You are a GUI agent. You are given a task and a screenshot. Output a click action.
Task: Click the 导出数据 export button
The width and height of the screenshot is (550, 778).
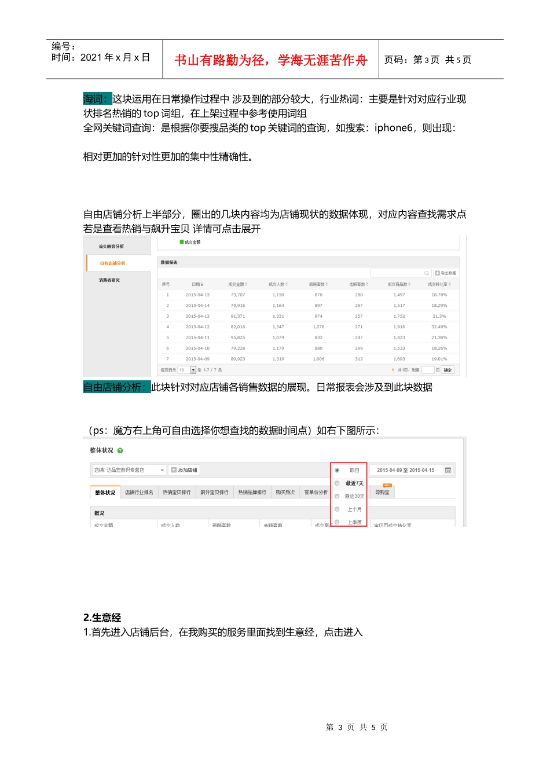(x=446, y=273)
